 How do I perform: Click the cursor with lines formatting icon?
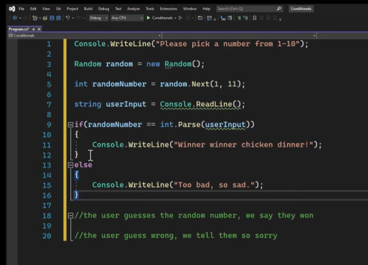(223, 18)
